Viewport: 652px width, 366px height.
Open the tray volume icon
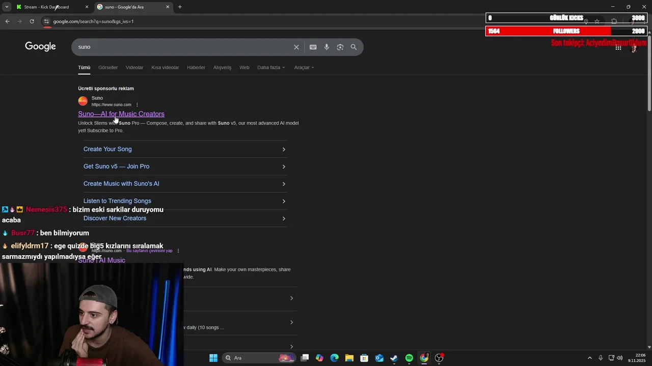point(619,358)
